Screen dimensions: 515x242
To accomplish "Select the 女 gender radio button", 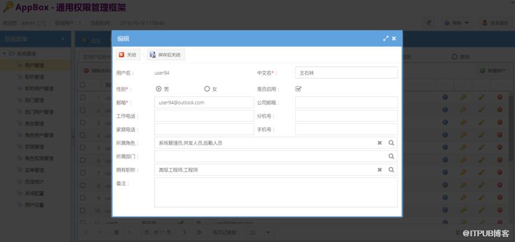I will [207, 89].
